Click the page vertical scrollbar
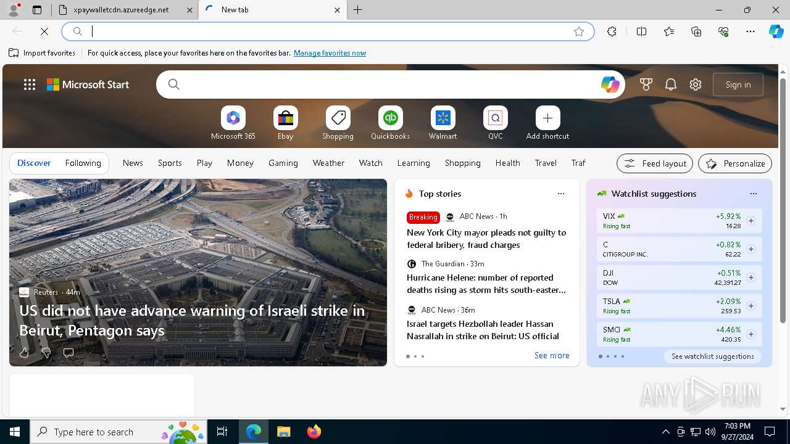The width and height of the screenshot is (790, 444). (x=783, y=200)
